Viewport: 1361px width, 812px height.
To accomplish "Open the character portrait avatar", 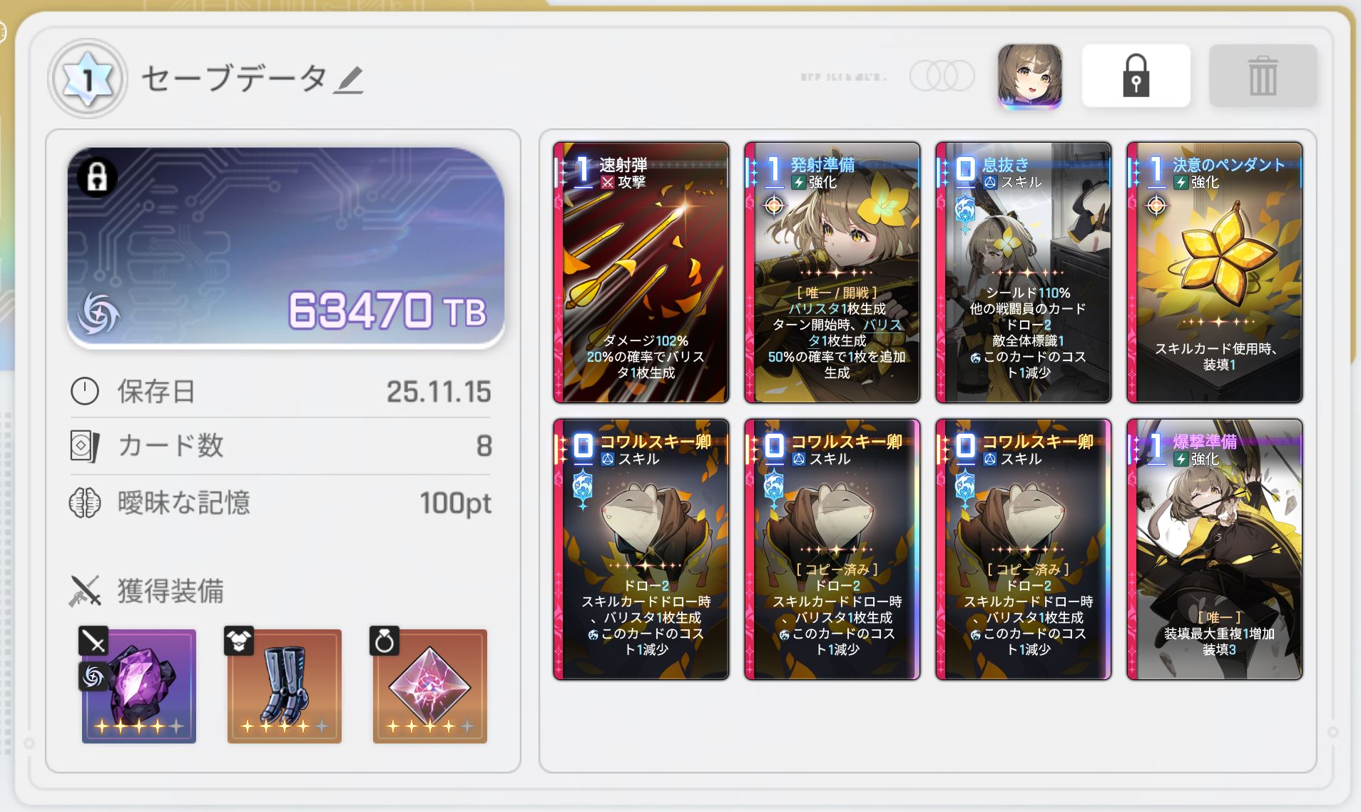I will click(1029, 76).
